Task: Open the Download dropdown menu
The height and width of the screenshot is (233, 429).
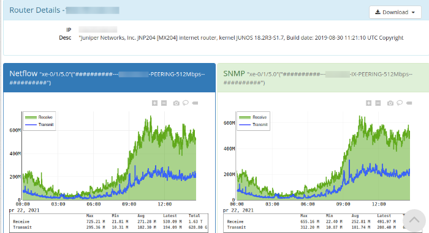Action: click(x=395, y=12)
